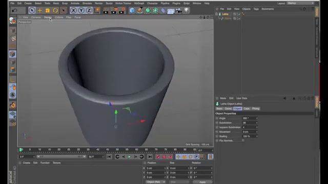The height and width of the screenshot is (184, 328).
Task: Select the Live Selection tool
Action: click(32, 10)
